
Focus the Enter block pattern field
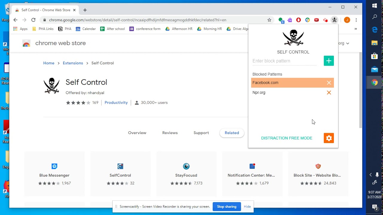(x=284, y=61)
